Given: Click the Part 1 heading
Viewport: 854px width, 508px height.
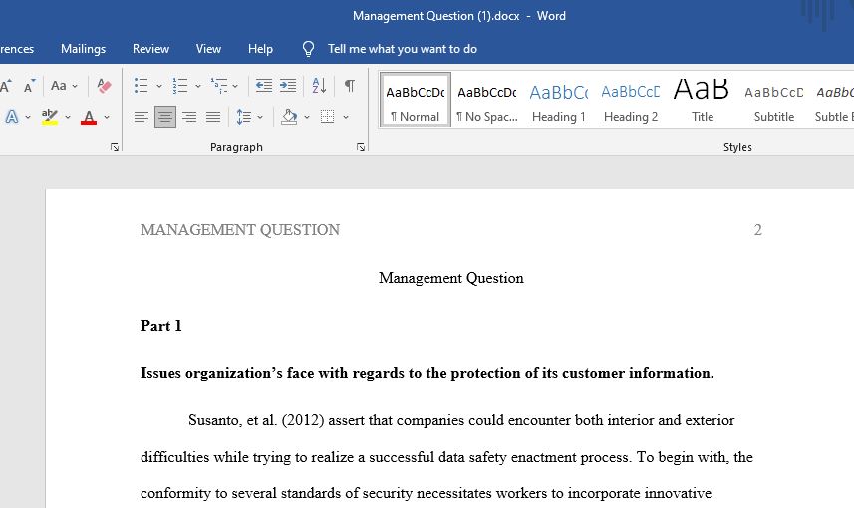Looking at the screenshot, I should tap(161, 326).
